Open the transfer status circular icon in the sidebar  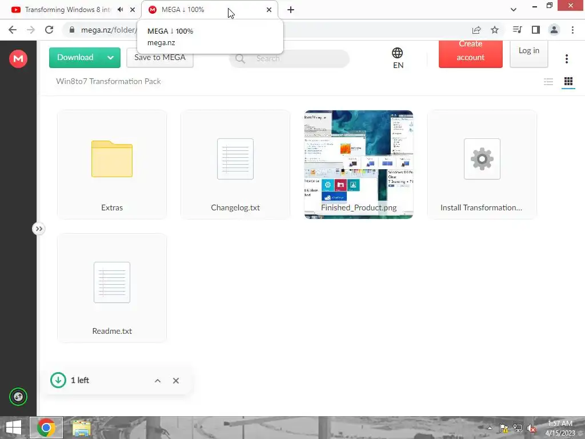click(x=18, y=397)
